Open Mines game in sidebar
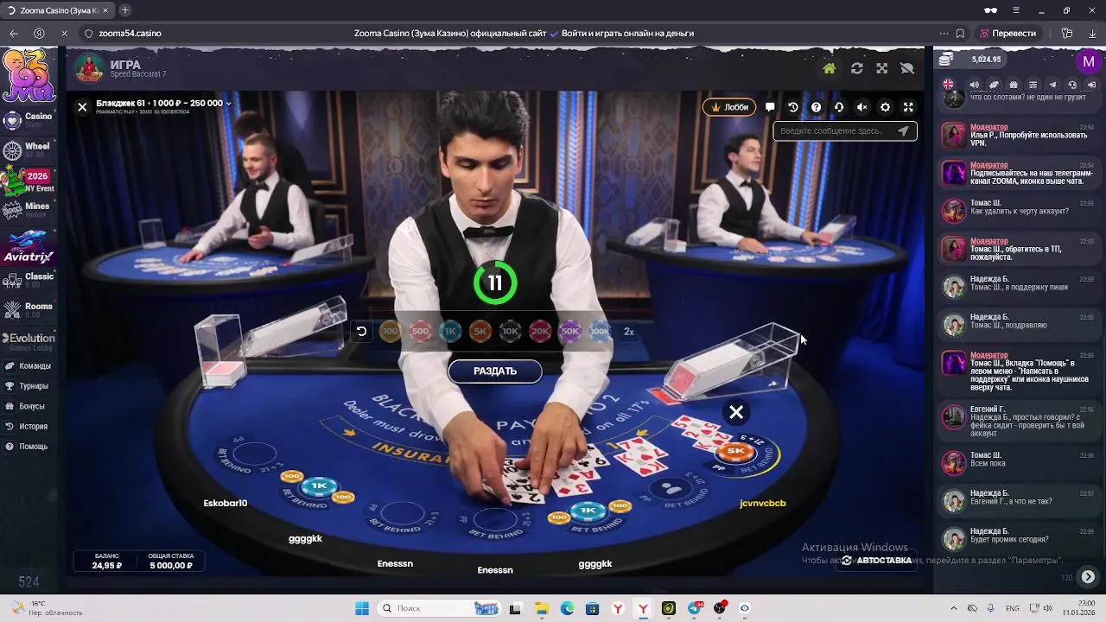1106x622 pixels. pyautogui.click(x=29, y=209)
